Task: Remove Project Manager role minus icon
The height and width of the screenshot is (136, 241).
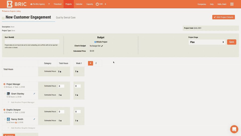Action: [5, 84]
